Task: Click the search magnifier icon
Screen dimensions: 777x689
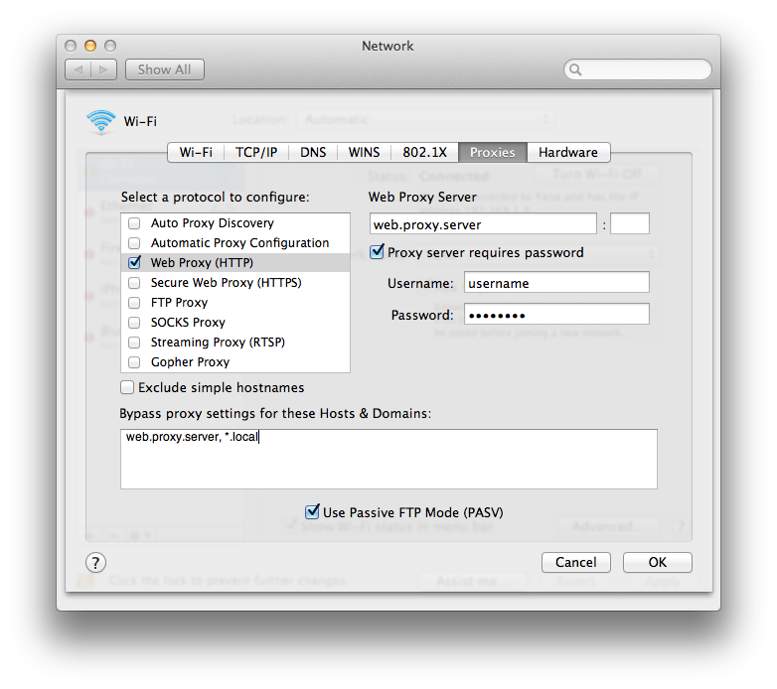Action: click(575, 69)
